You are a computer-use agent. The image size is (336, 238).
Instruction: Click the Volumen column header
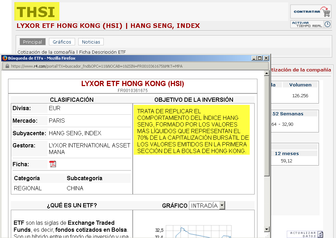point(300,85)
